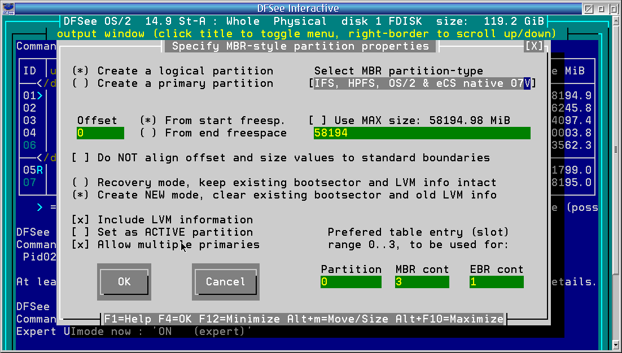Minimize the DFSee Interactive window
This screenshot has height=353, width=622.
click(601, 8)
